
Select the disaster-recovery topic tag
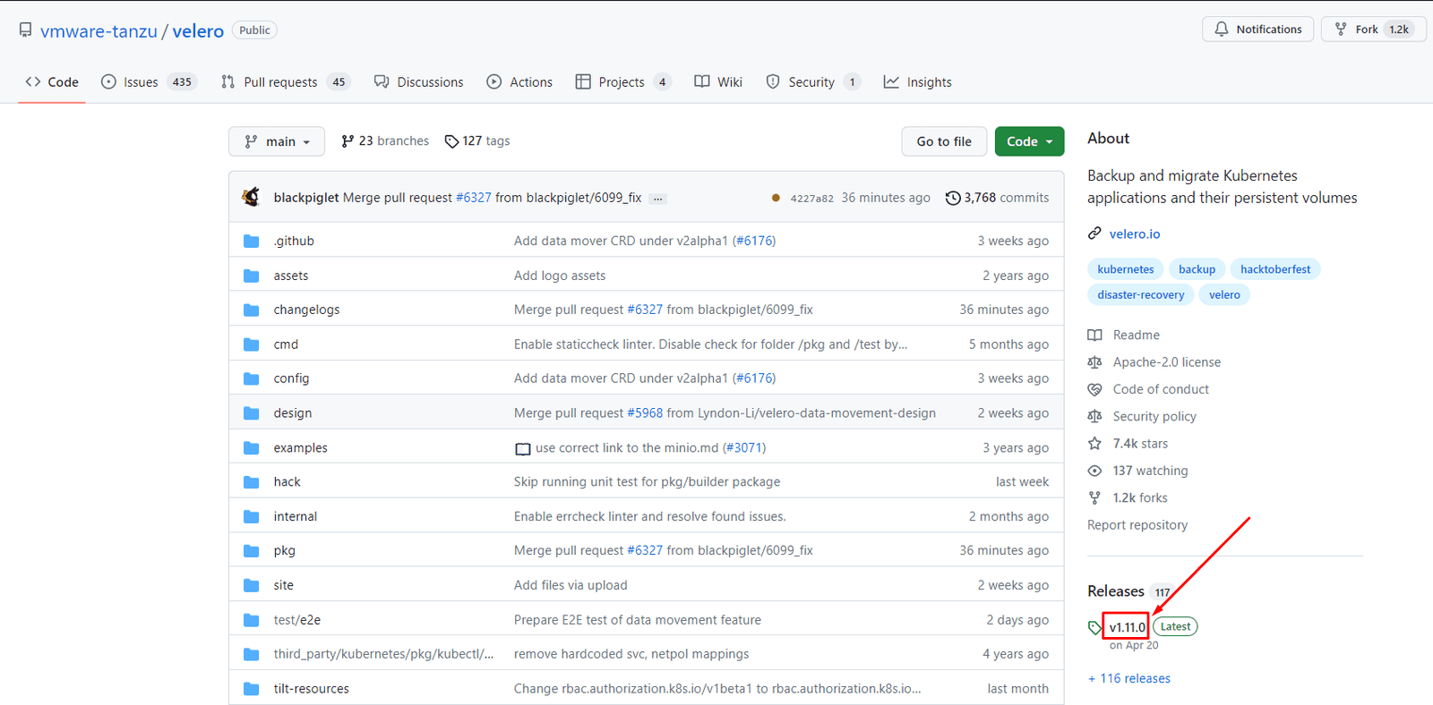(x=1141, y=295)
